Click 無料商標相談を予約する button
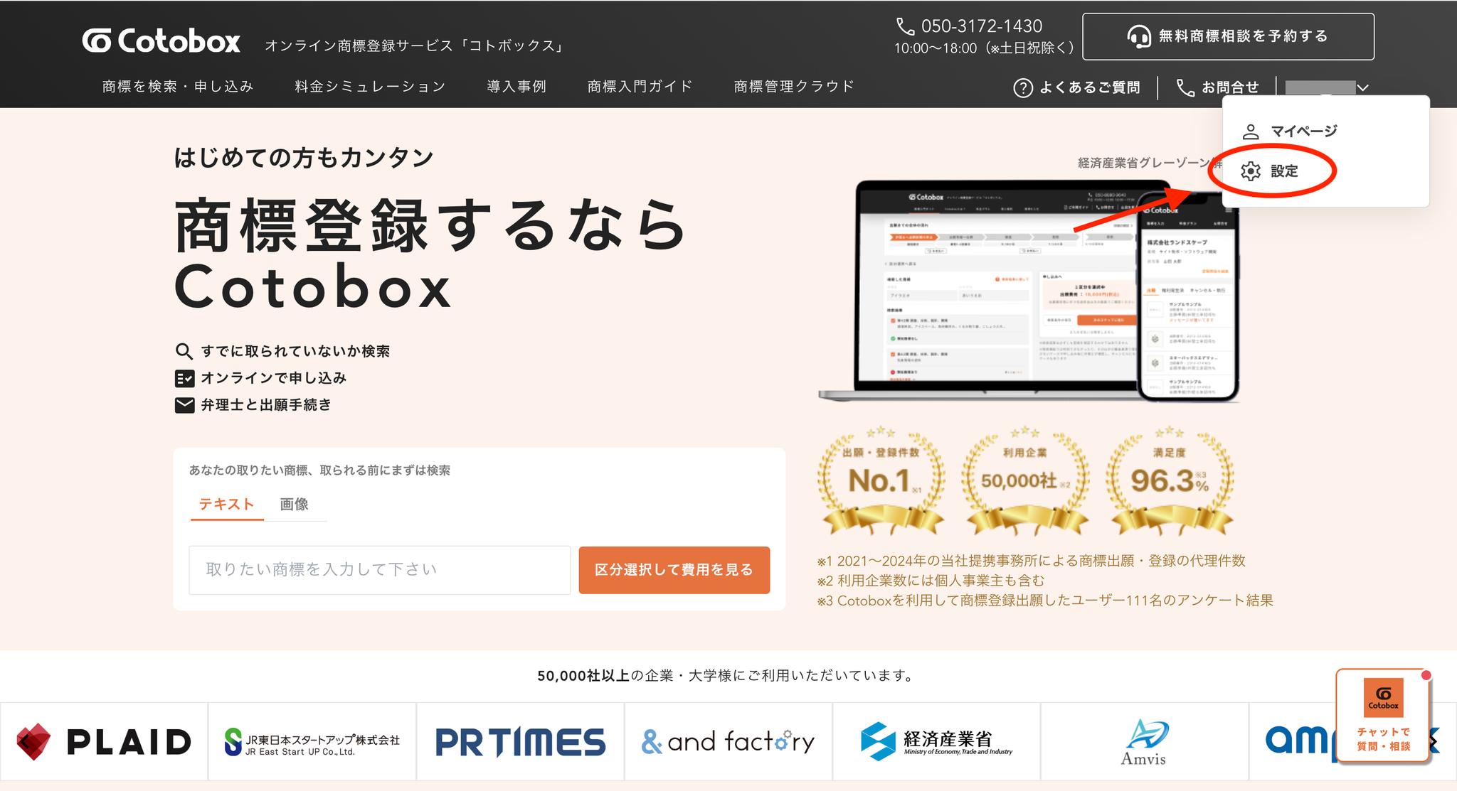 click(1228, 36)
